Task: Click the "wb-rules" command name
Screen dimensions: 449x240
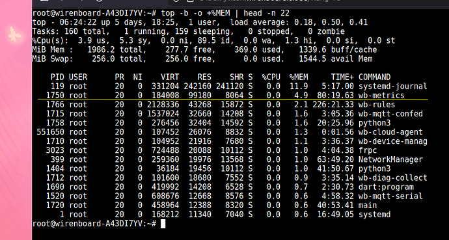Action: tap(377, 105)
